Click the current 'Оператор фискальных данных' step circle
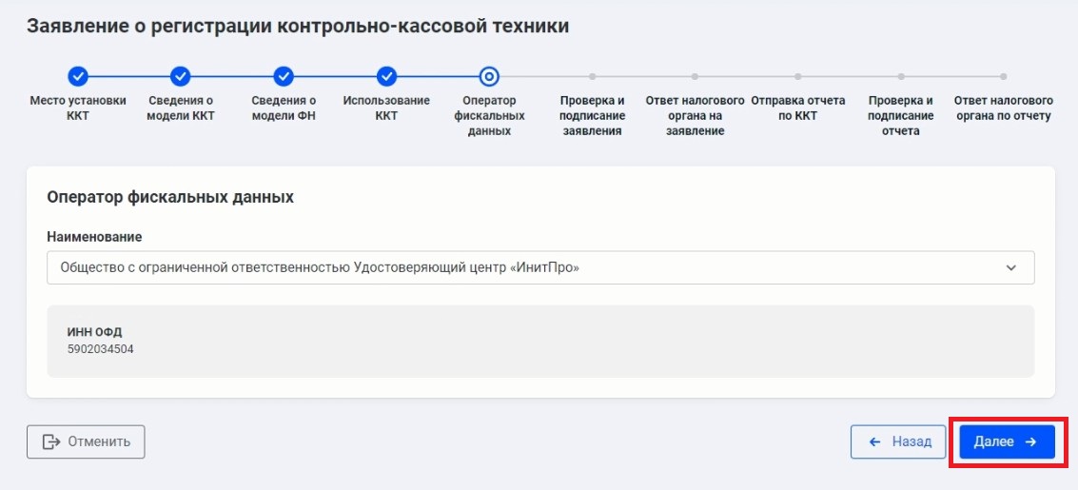This screenshot has height=490, width=1078. [x=489, y=76]
